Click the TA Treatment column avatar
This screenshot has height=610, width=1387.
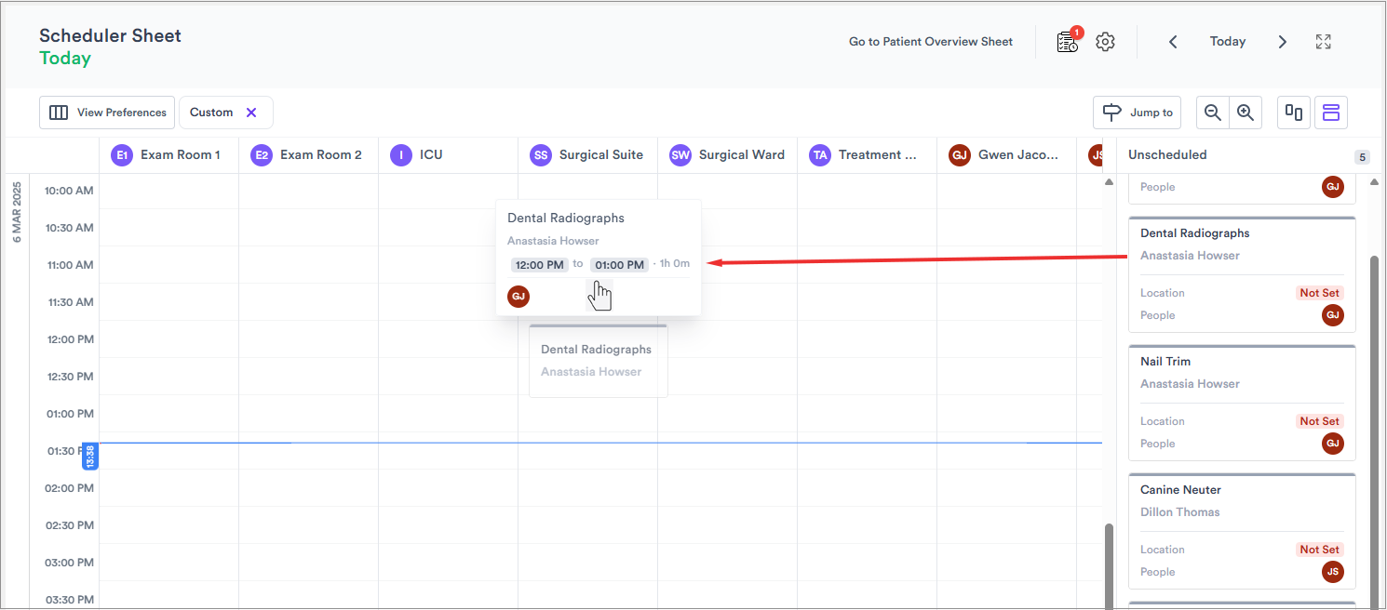click(x=820, y=155)
